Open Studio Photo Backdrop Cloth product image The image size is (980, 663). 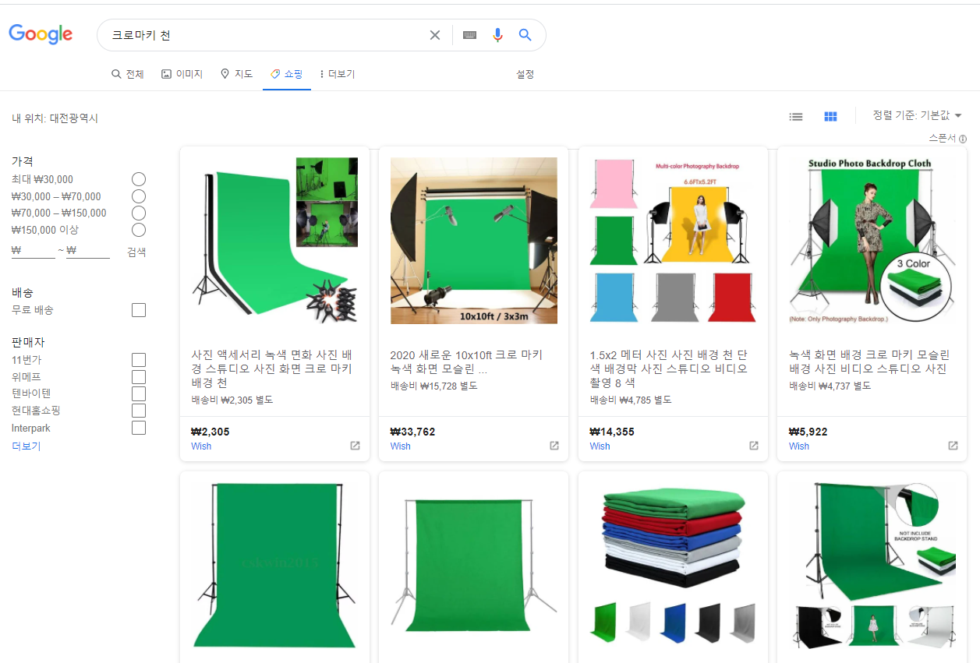[x=872, y=241]
